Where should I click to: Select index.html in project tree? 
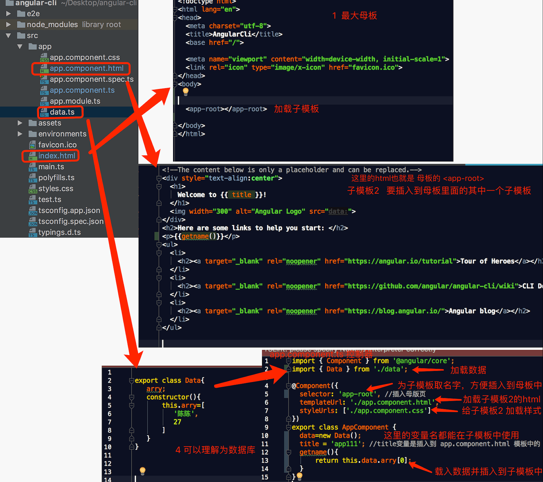point(57,156)
